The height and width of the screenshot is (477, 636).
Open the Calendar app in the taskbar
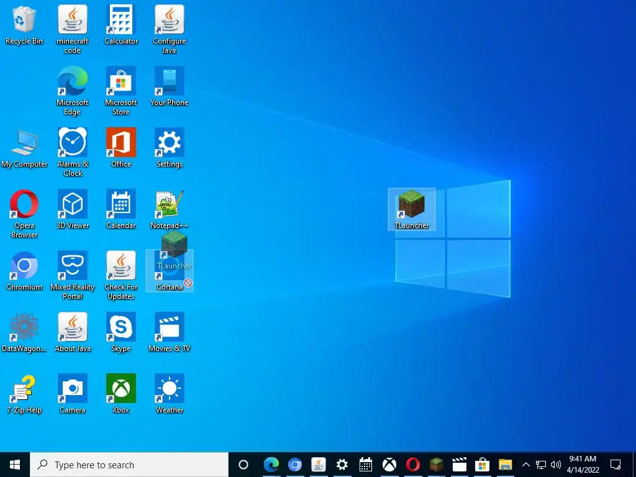365,465
